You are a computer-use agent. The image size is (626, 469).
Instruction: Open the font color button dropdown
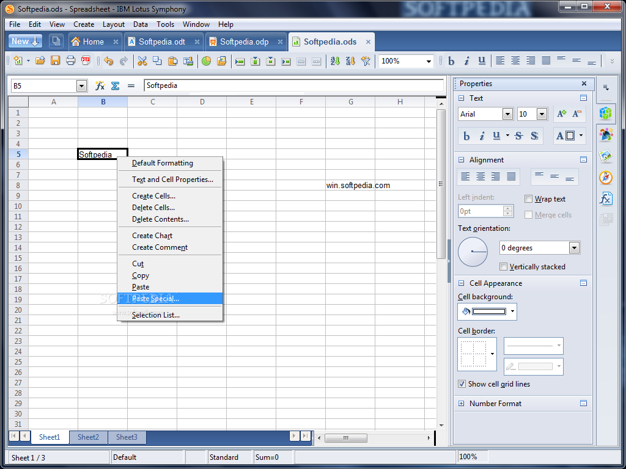[x=581, y=136]
